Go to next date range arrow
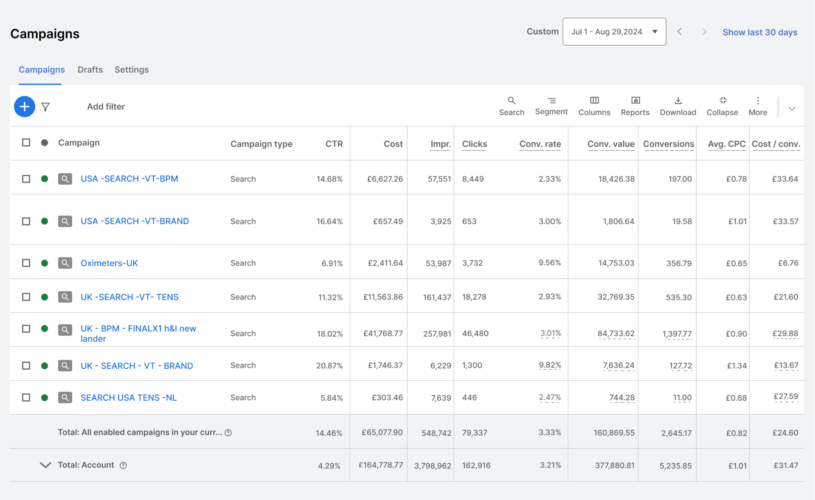 (704, 32)
